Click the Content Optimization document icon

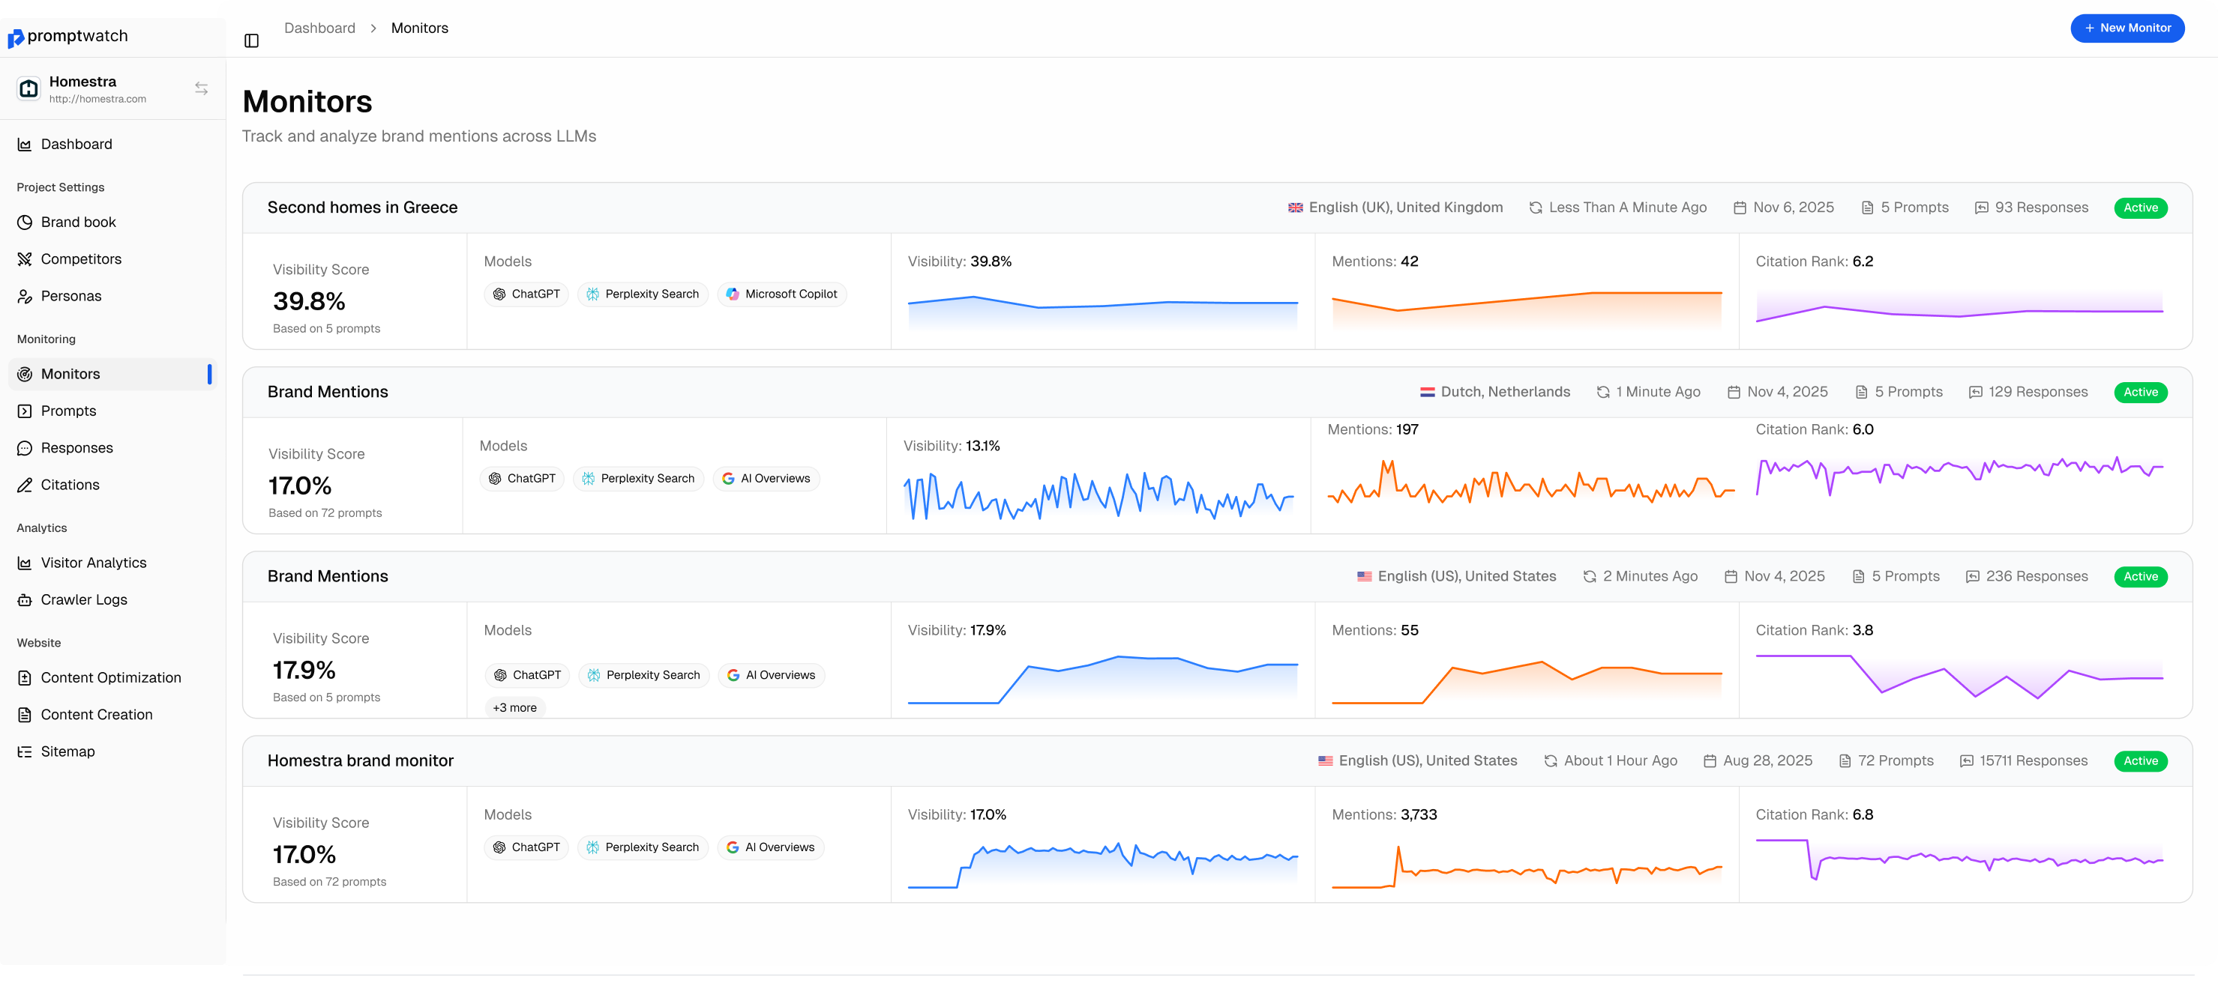25,678
